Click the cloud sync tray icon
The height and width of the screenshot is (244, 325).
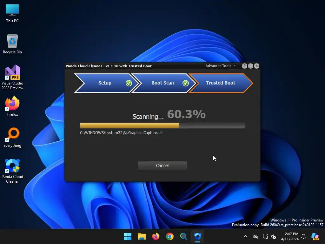coord(255,236)
